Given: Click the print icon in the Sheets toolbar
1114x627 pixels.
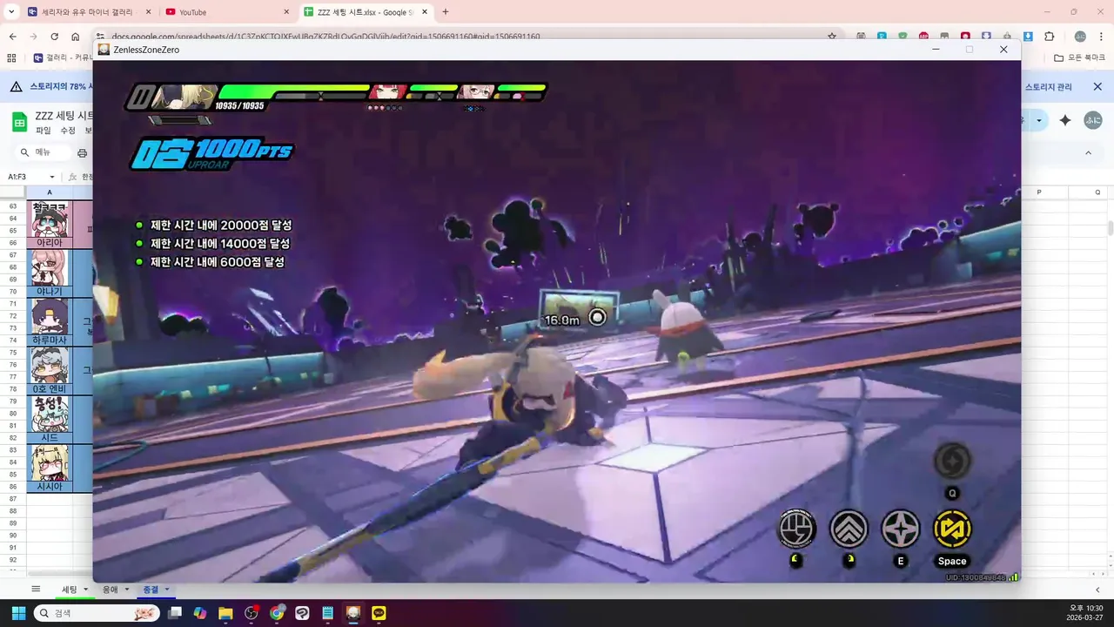Looking at the screenshot, I should click(x=82, y=152).
